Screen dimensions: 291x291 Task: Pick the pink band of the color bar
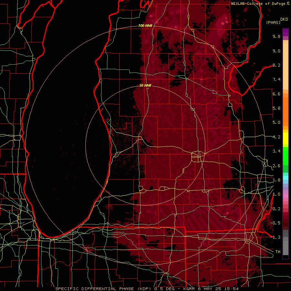[x=286, y=196]
